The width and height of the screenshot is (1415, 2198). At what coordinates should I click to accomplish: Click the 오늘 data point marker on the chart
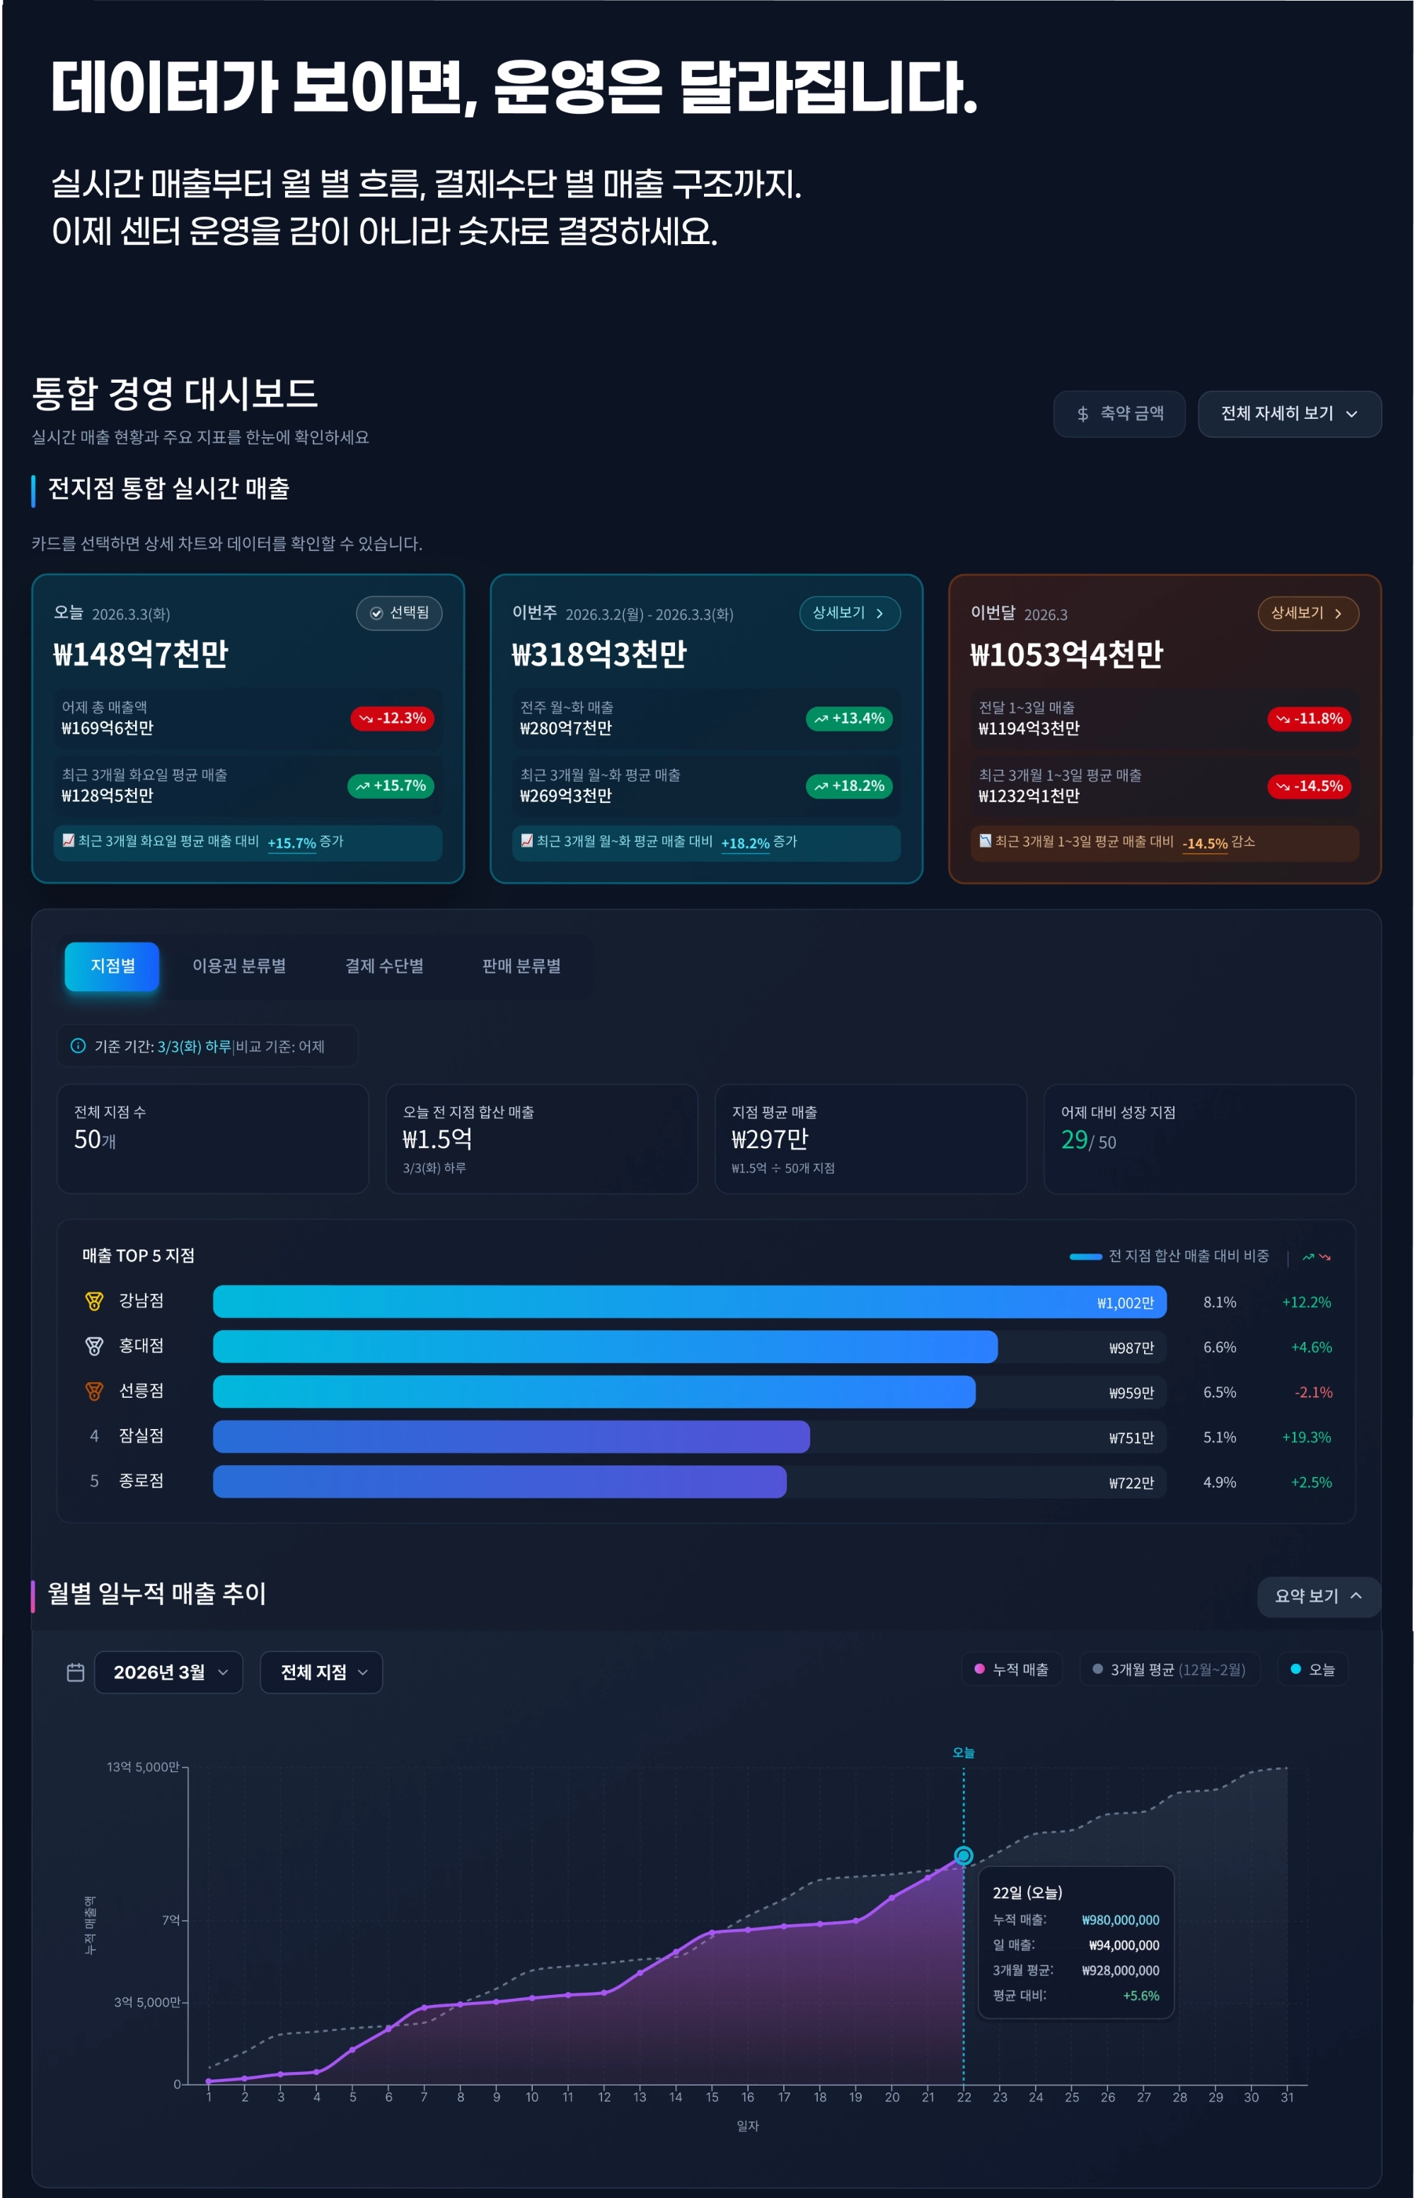963,1856
